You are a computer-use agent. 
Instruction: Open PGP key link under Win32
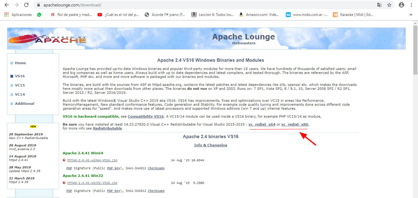pyautogui.click(x=113, y=191)
